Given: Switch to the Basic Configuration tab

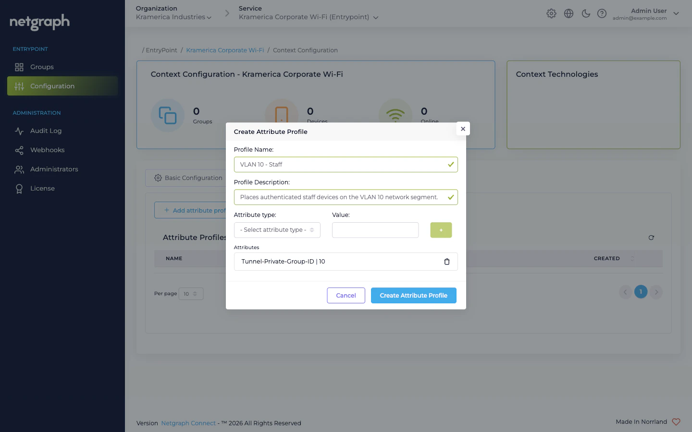Looking at the screenshot, I should coord(187,178).
